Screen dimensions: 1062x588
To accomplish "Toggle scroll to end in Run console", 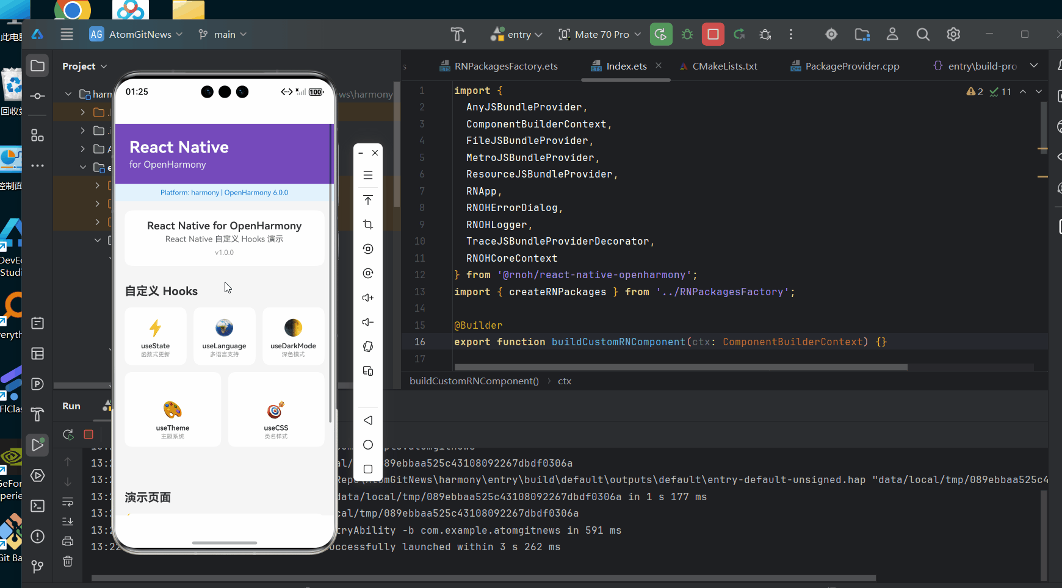I will click(x=68, y=522).
